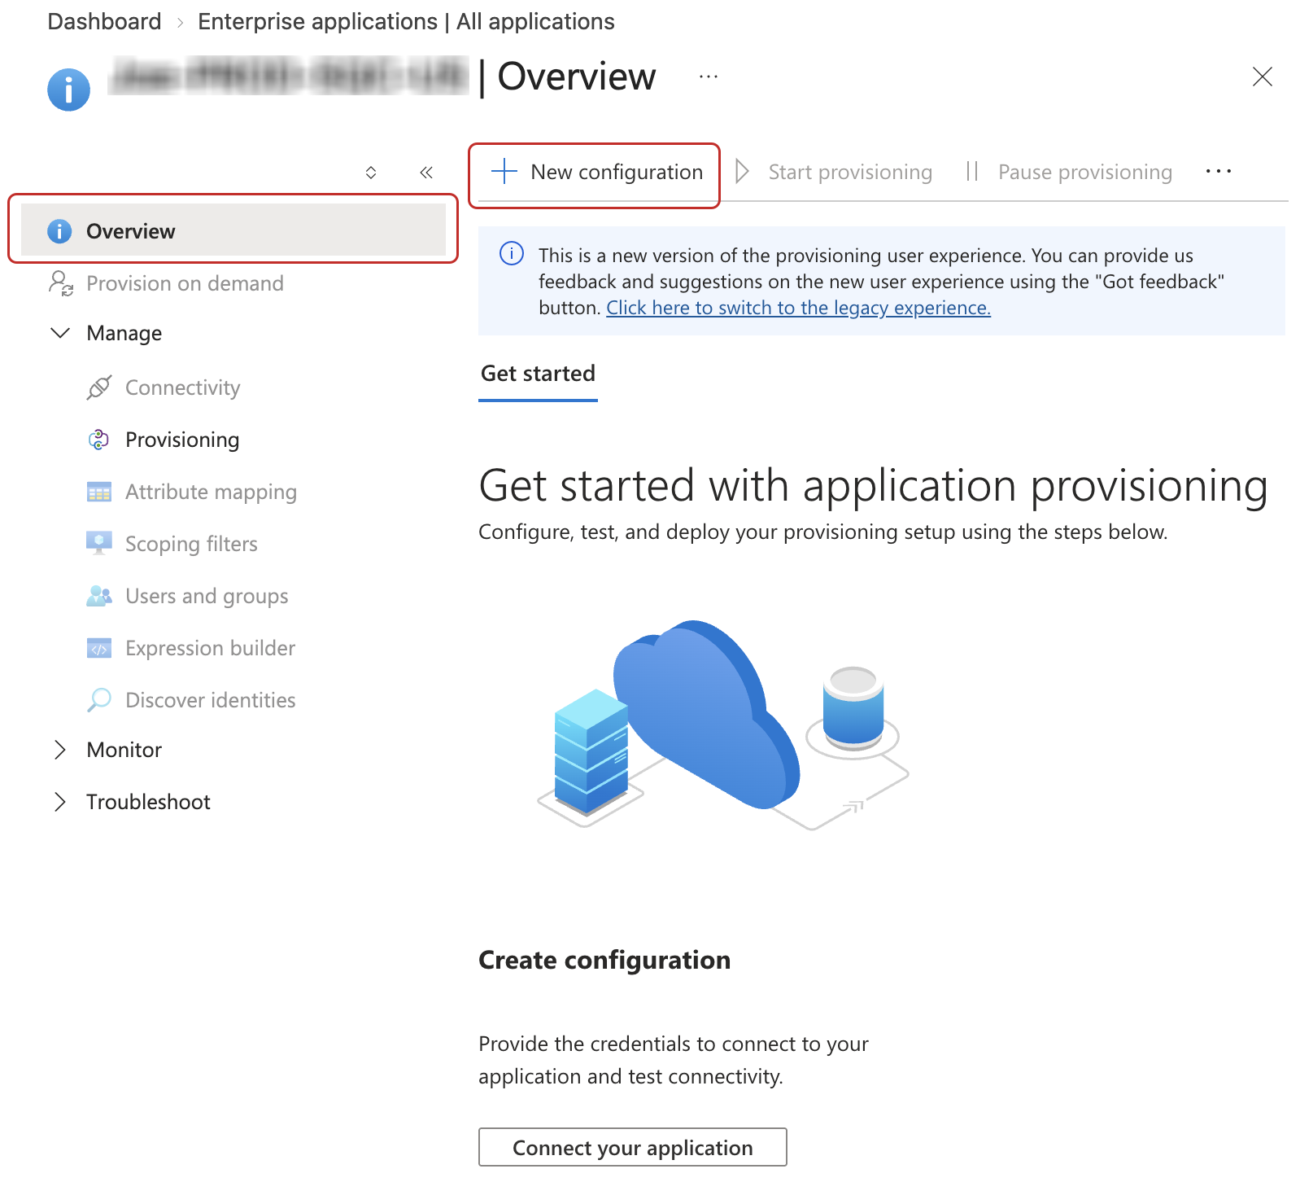This screenshot has width=1300, height=1182.
Task: Click the Discover identities magnifier icon
Action: (x=99, y=700)
